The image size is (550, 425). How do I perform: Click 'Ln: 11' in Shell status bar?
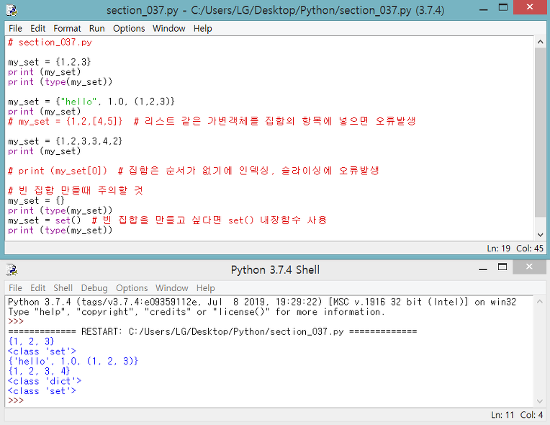coord(502,415)
